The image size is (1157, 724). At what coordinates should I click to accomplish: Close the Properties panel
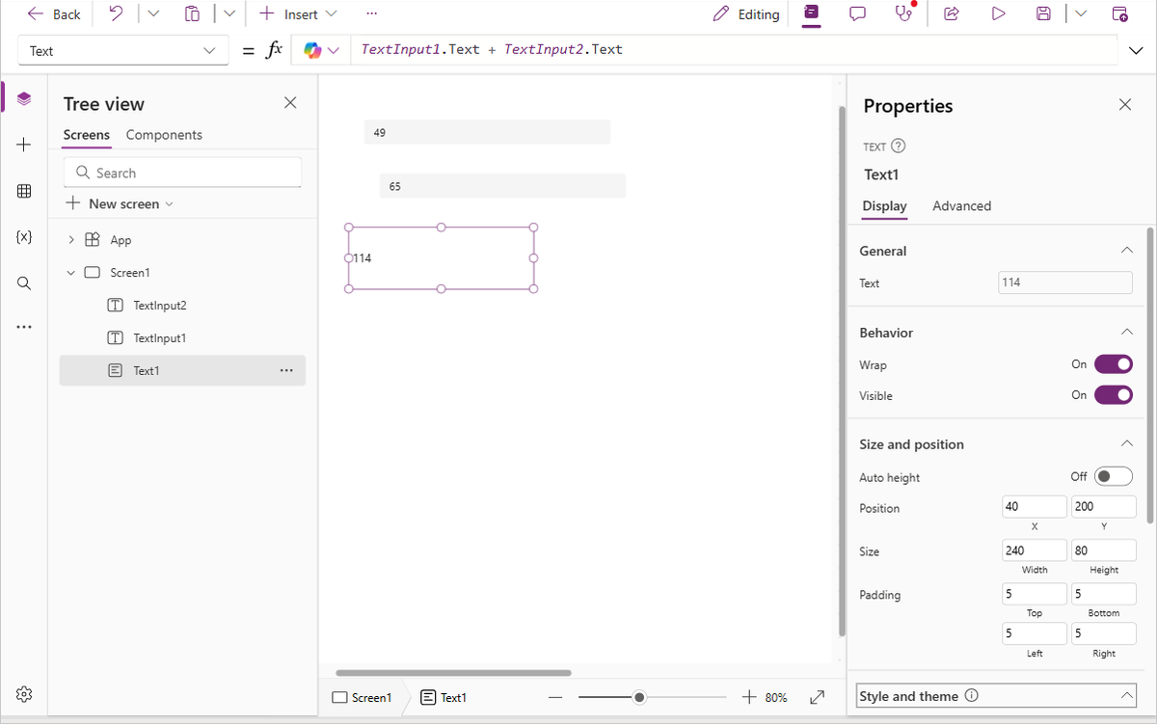(x=1125, y=104)
